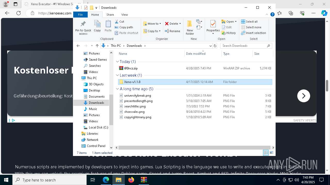The width and height of the screenshot is (330, 185).
Task: Select Xeno Executor browser tab
Action: coord(49,4)
